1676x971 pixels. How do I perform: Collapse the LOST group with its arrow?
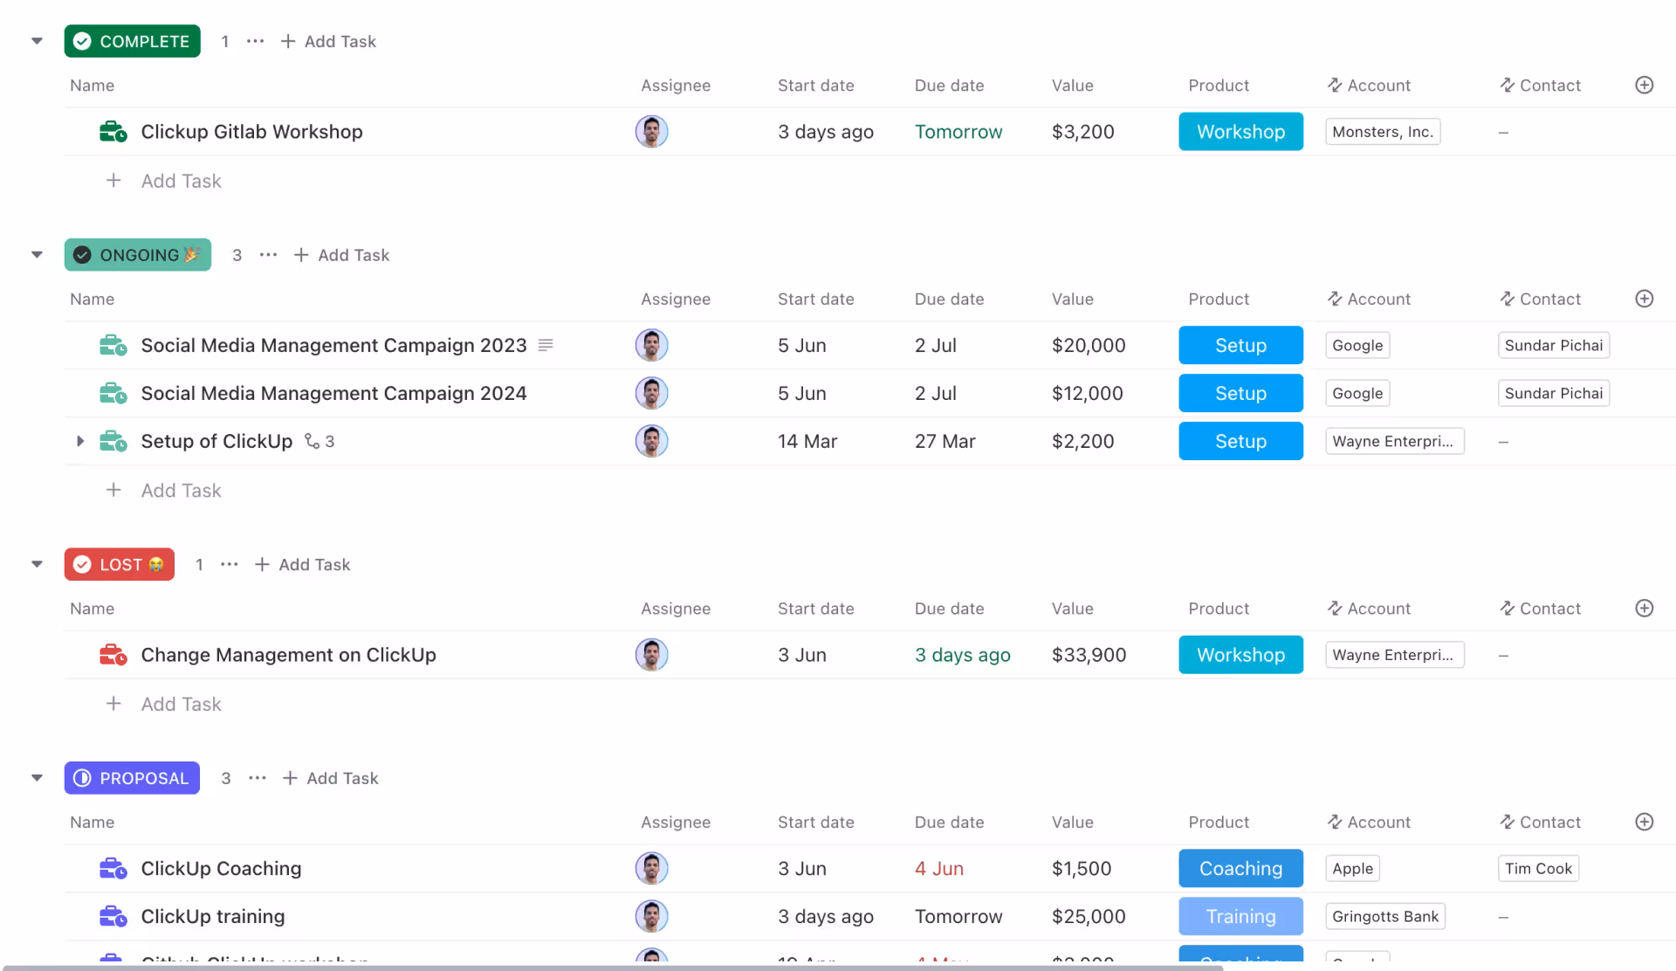37,564
